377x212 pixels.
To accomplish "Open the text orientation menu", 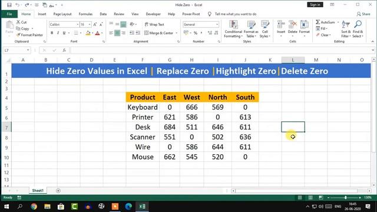I will tap(133, 24).
